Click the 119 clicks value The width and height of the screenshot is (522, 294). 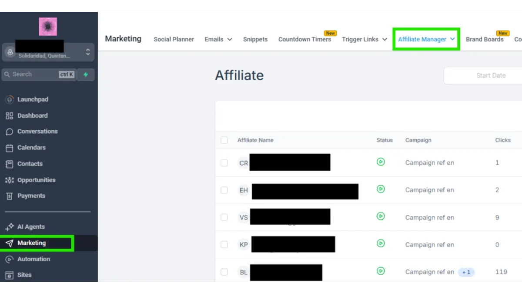501,272
